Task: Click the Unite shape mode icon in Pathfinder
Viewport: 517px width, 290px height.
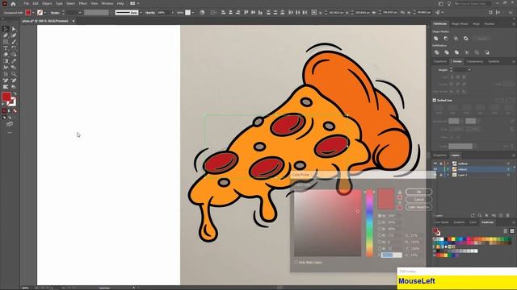Action: 436,39
